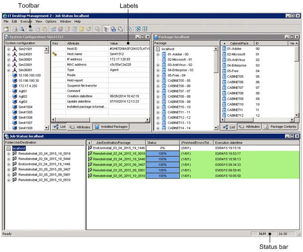Image resolution: width=303 pixels, height=252 pixels.
Task: Expand the 03-AntiVirus - 02 package node
Action: pyautogui.click(x=158, y=65)
